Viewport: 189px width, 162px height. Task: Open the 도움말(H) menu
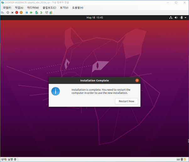(78, 8)
